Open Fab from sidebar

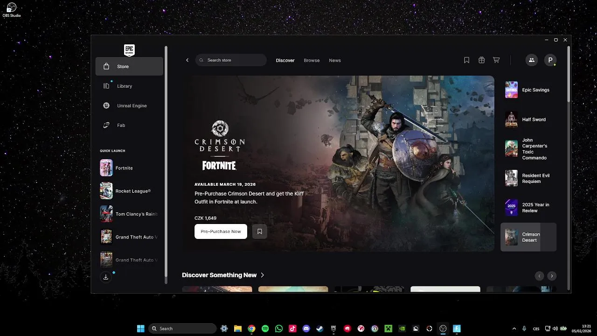129,125
